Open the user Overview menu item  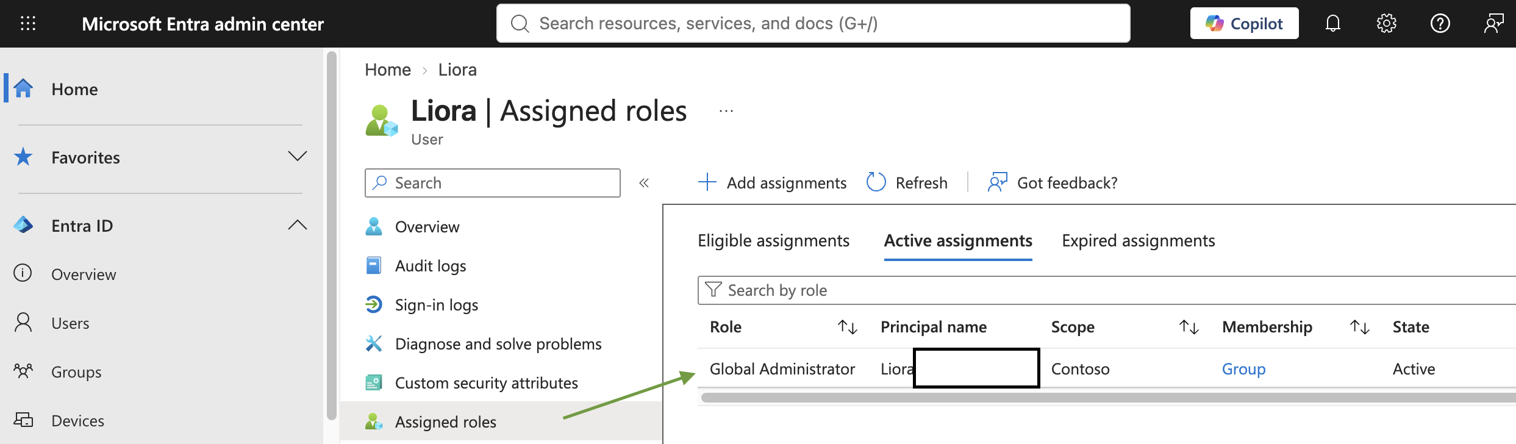[427, 227]
